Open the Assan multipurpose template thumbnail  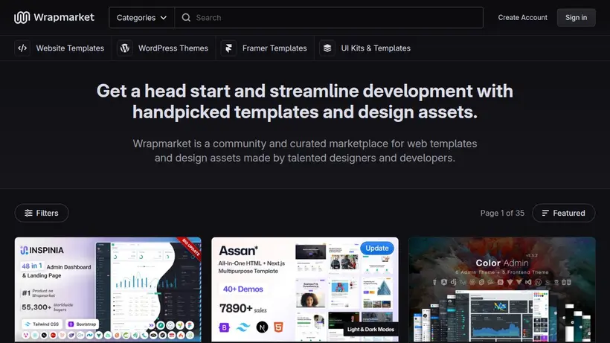pos(305,289)
